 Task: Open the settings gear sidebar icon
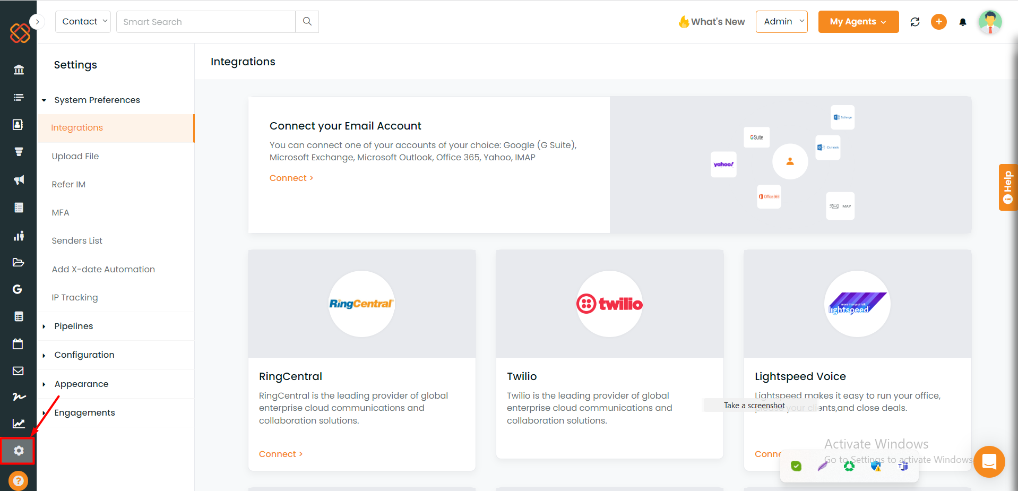19,451
